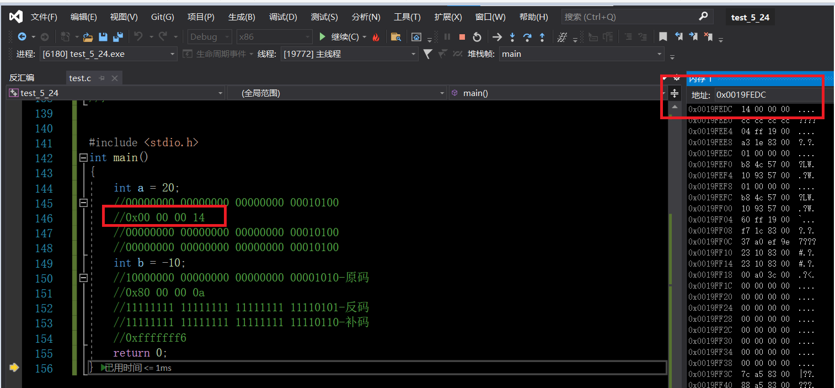Open the 视图(V) menu
The width and height of the screenshot is (835, 388).
coord(124,17)
